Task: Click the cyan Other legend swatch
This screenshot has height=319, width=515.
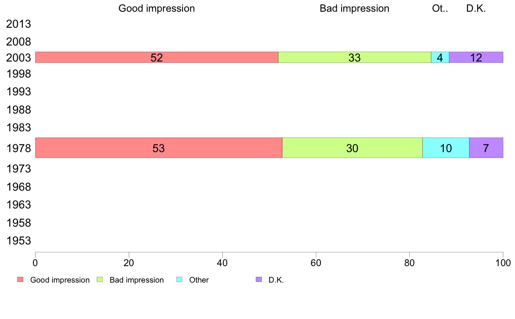Action: click(x=179, y=280)
